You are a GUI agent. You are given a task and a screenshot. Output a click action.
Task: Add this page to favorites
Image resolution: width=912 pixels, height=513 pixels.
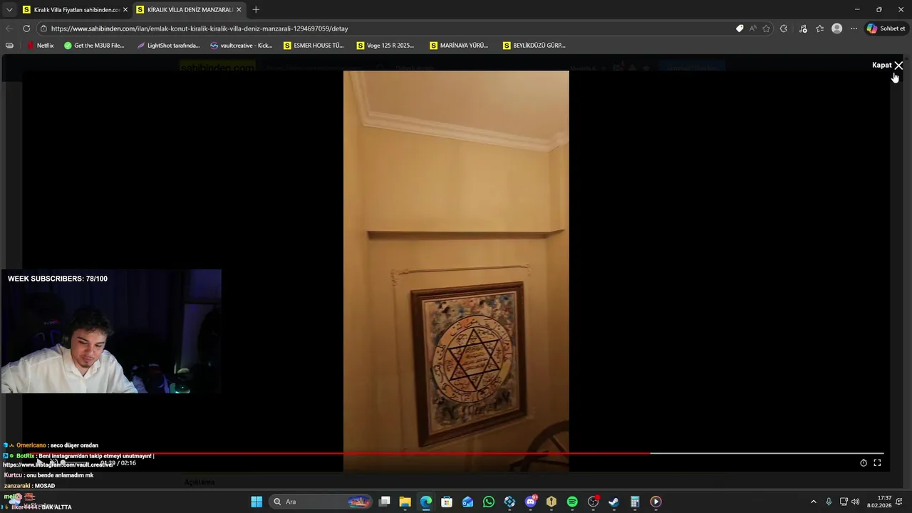(767, 28)
